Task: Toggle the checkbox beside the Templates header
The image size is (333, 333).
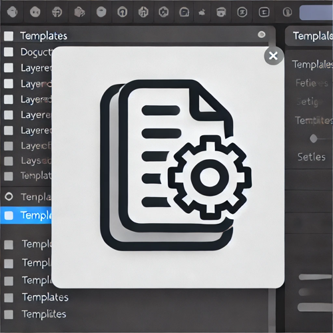Action: pyautogui.click(x=9, y=36)
